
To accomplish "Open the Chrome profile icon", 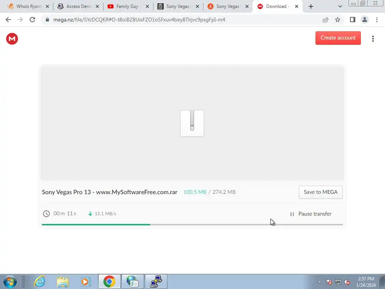I will 365,20.
